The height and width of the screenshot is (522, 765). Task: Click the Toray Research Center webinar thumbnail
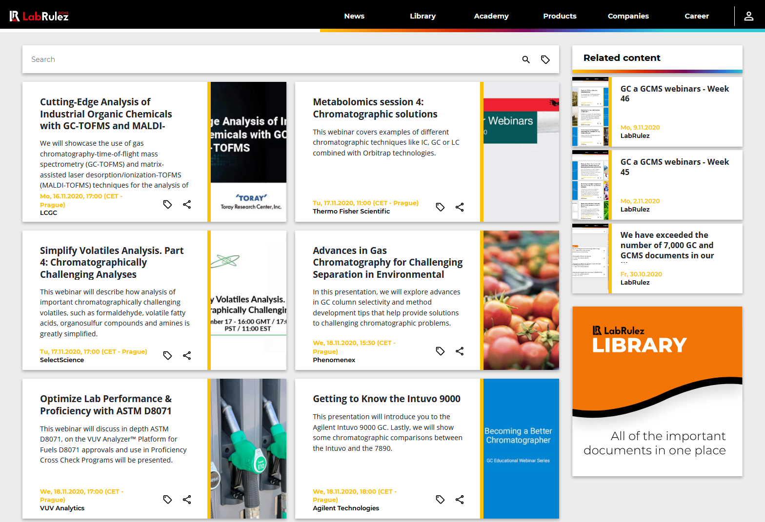(248, 152)
